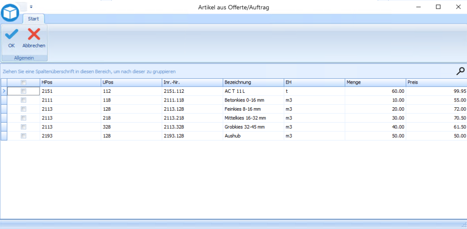Image resolution: width=467 pixels, height=229 pixels.
Task: Click price cell 99.95
Action: pyautogui.click(x=437, y=91)
